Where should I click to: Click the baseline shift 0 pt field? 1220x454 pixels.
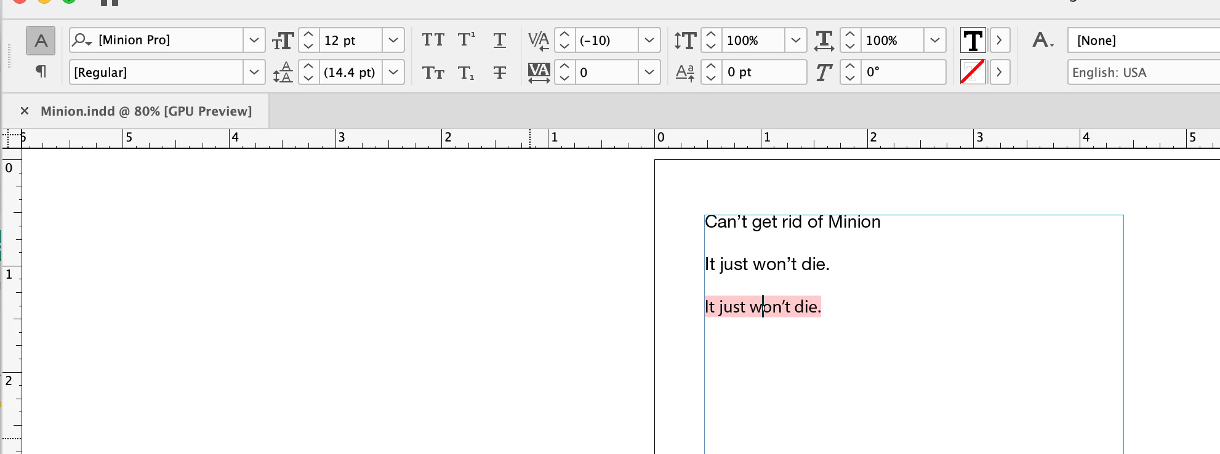[x=764, y=72]
